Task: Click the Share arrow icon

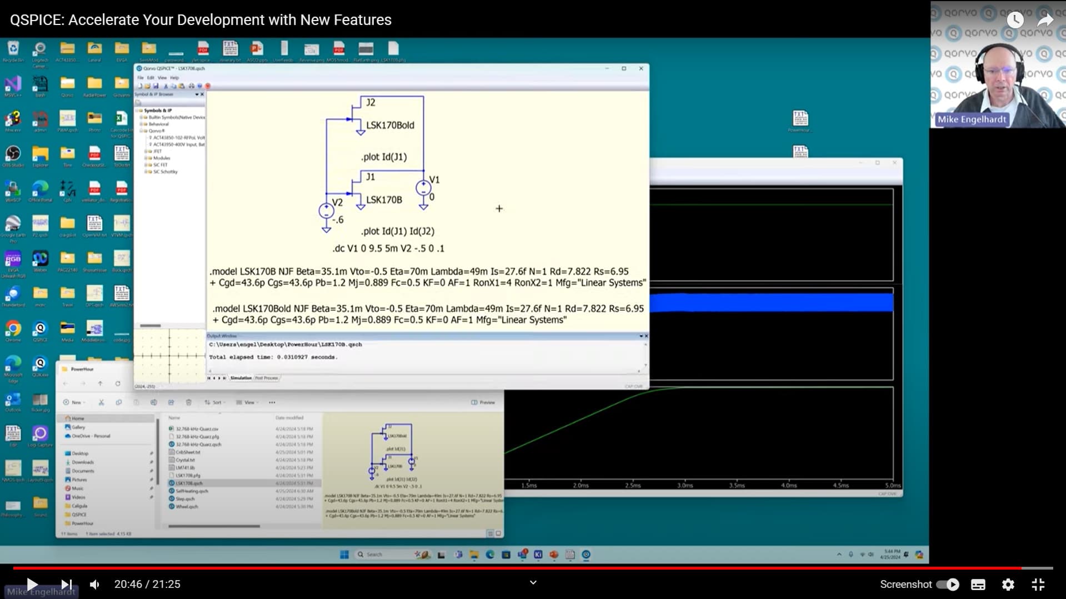Action: click(x=1045, y=20)
